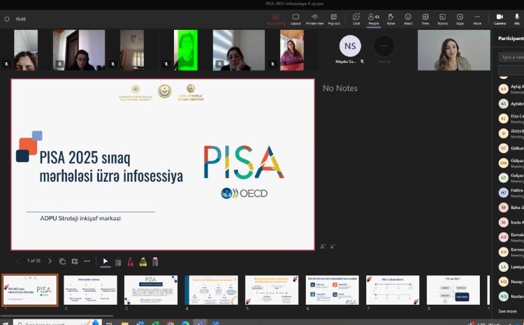Expand the More actions menu
Viewport: 524px width, 325px height.
(x=477, y=18)
